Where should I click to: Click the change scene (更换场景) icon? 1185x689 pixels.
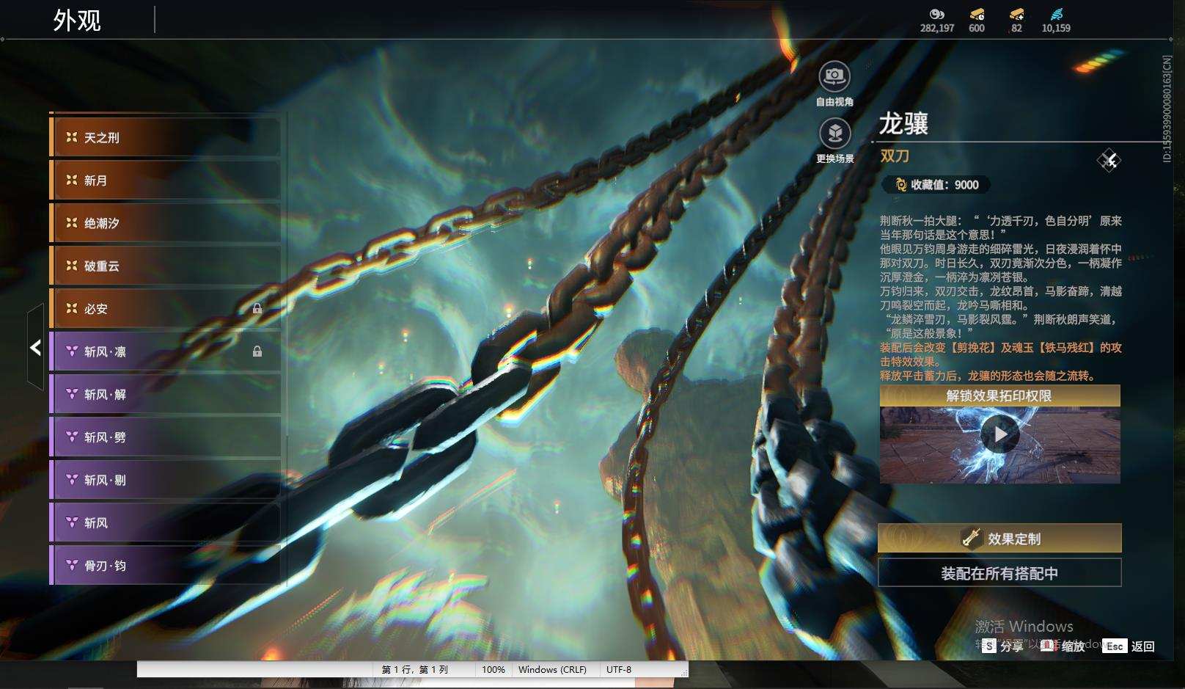[x=834, y=133]
